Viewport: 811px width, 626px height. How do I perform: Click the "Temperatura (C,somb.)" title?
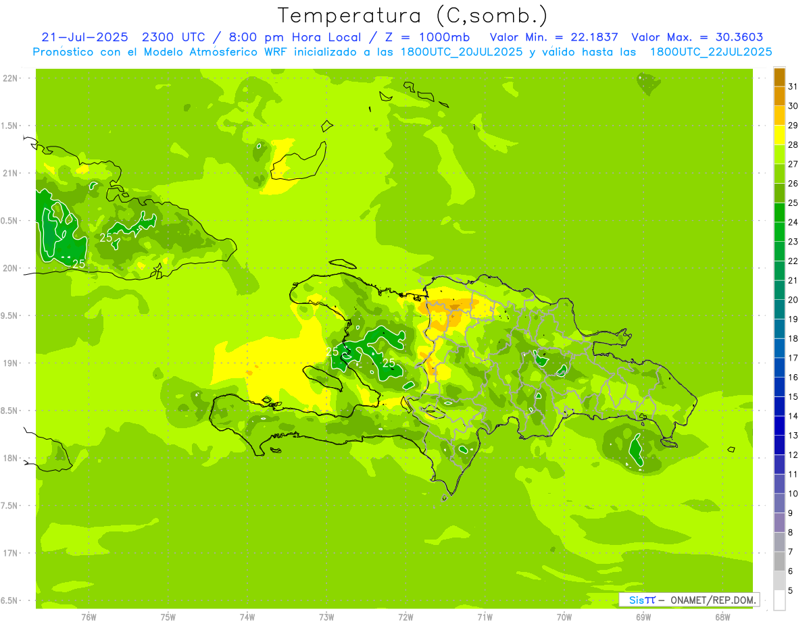point(413,15)
